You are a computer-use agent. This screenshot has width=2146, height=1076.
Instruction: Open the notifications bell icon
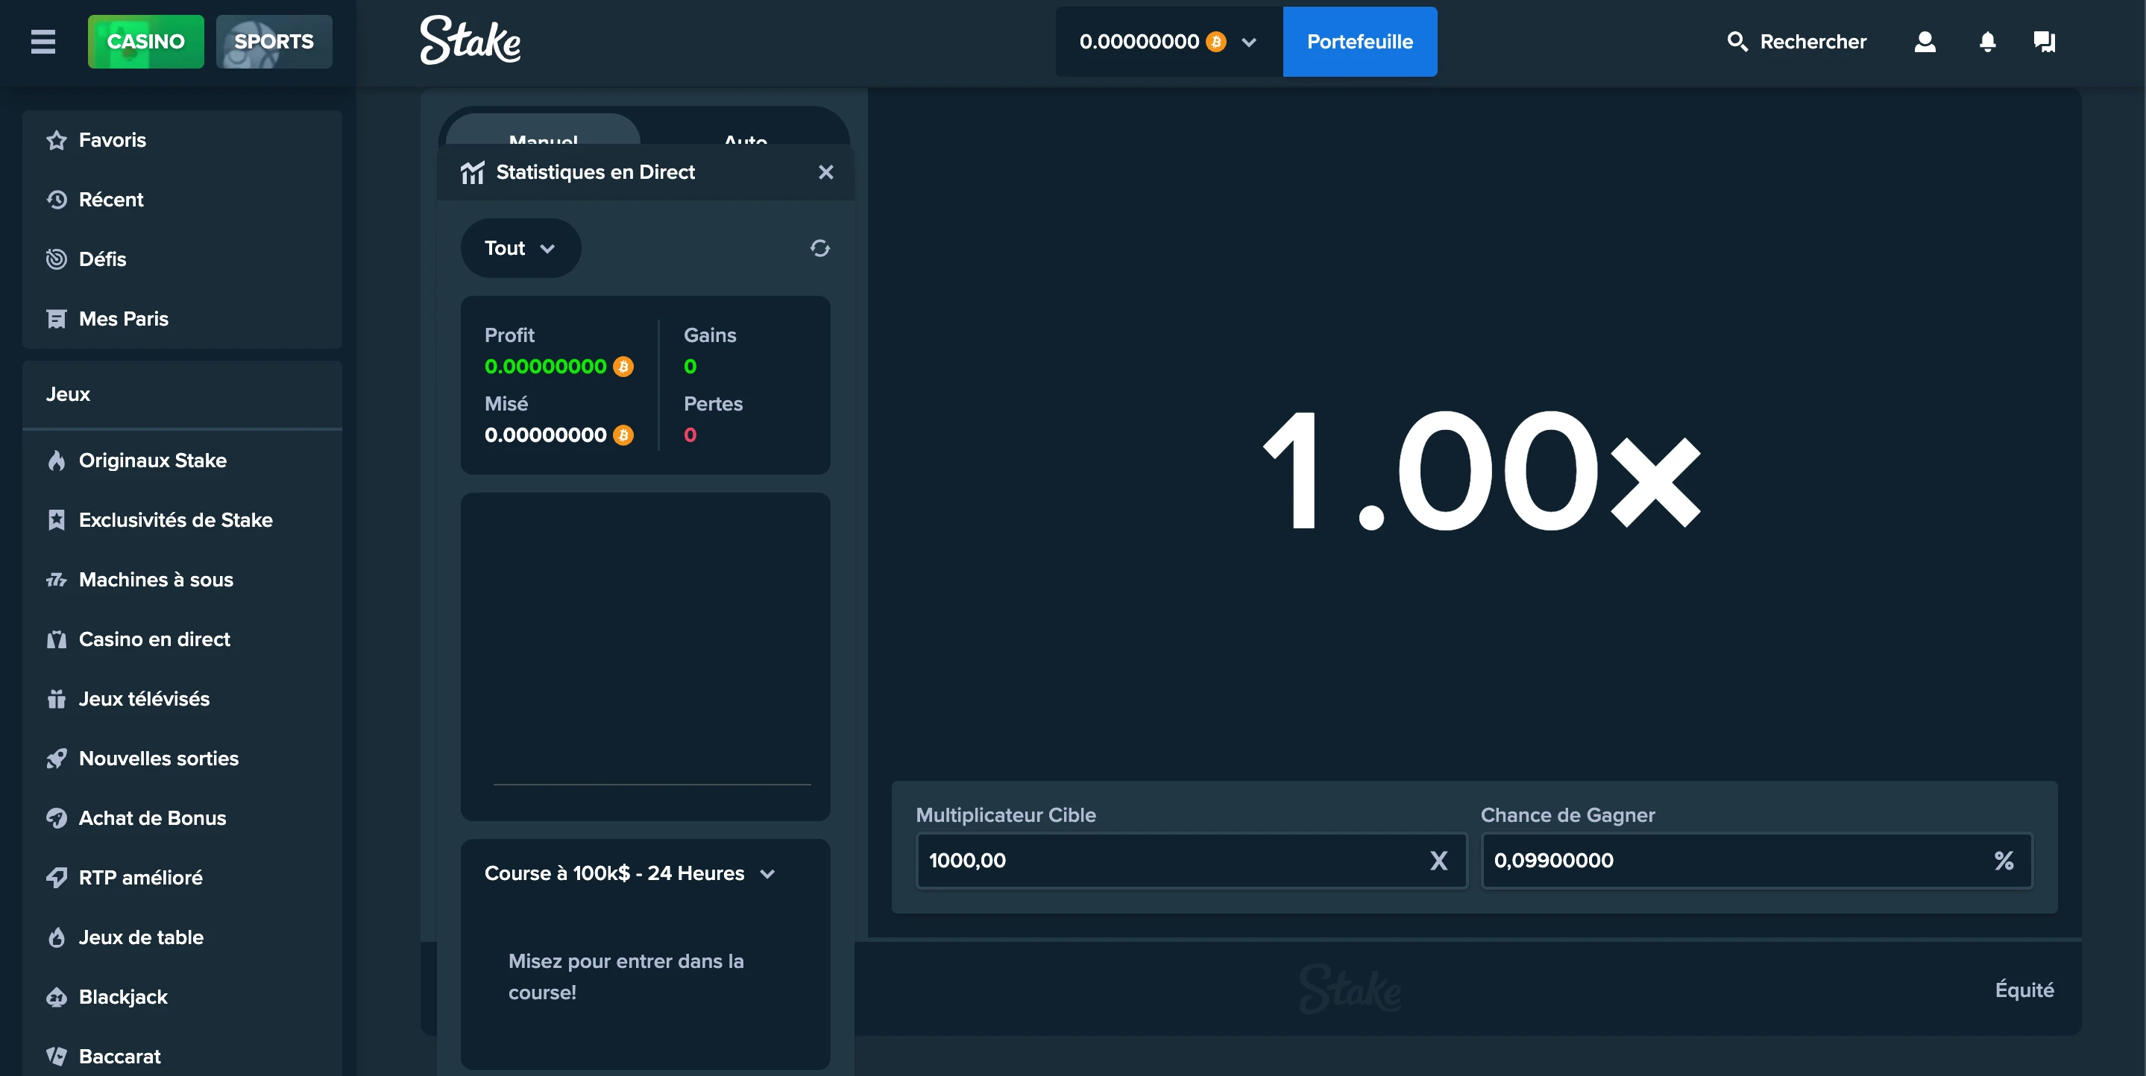pyautogui.click(x=1987, y=42)
